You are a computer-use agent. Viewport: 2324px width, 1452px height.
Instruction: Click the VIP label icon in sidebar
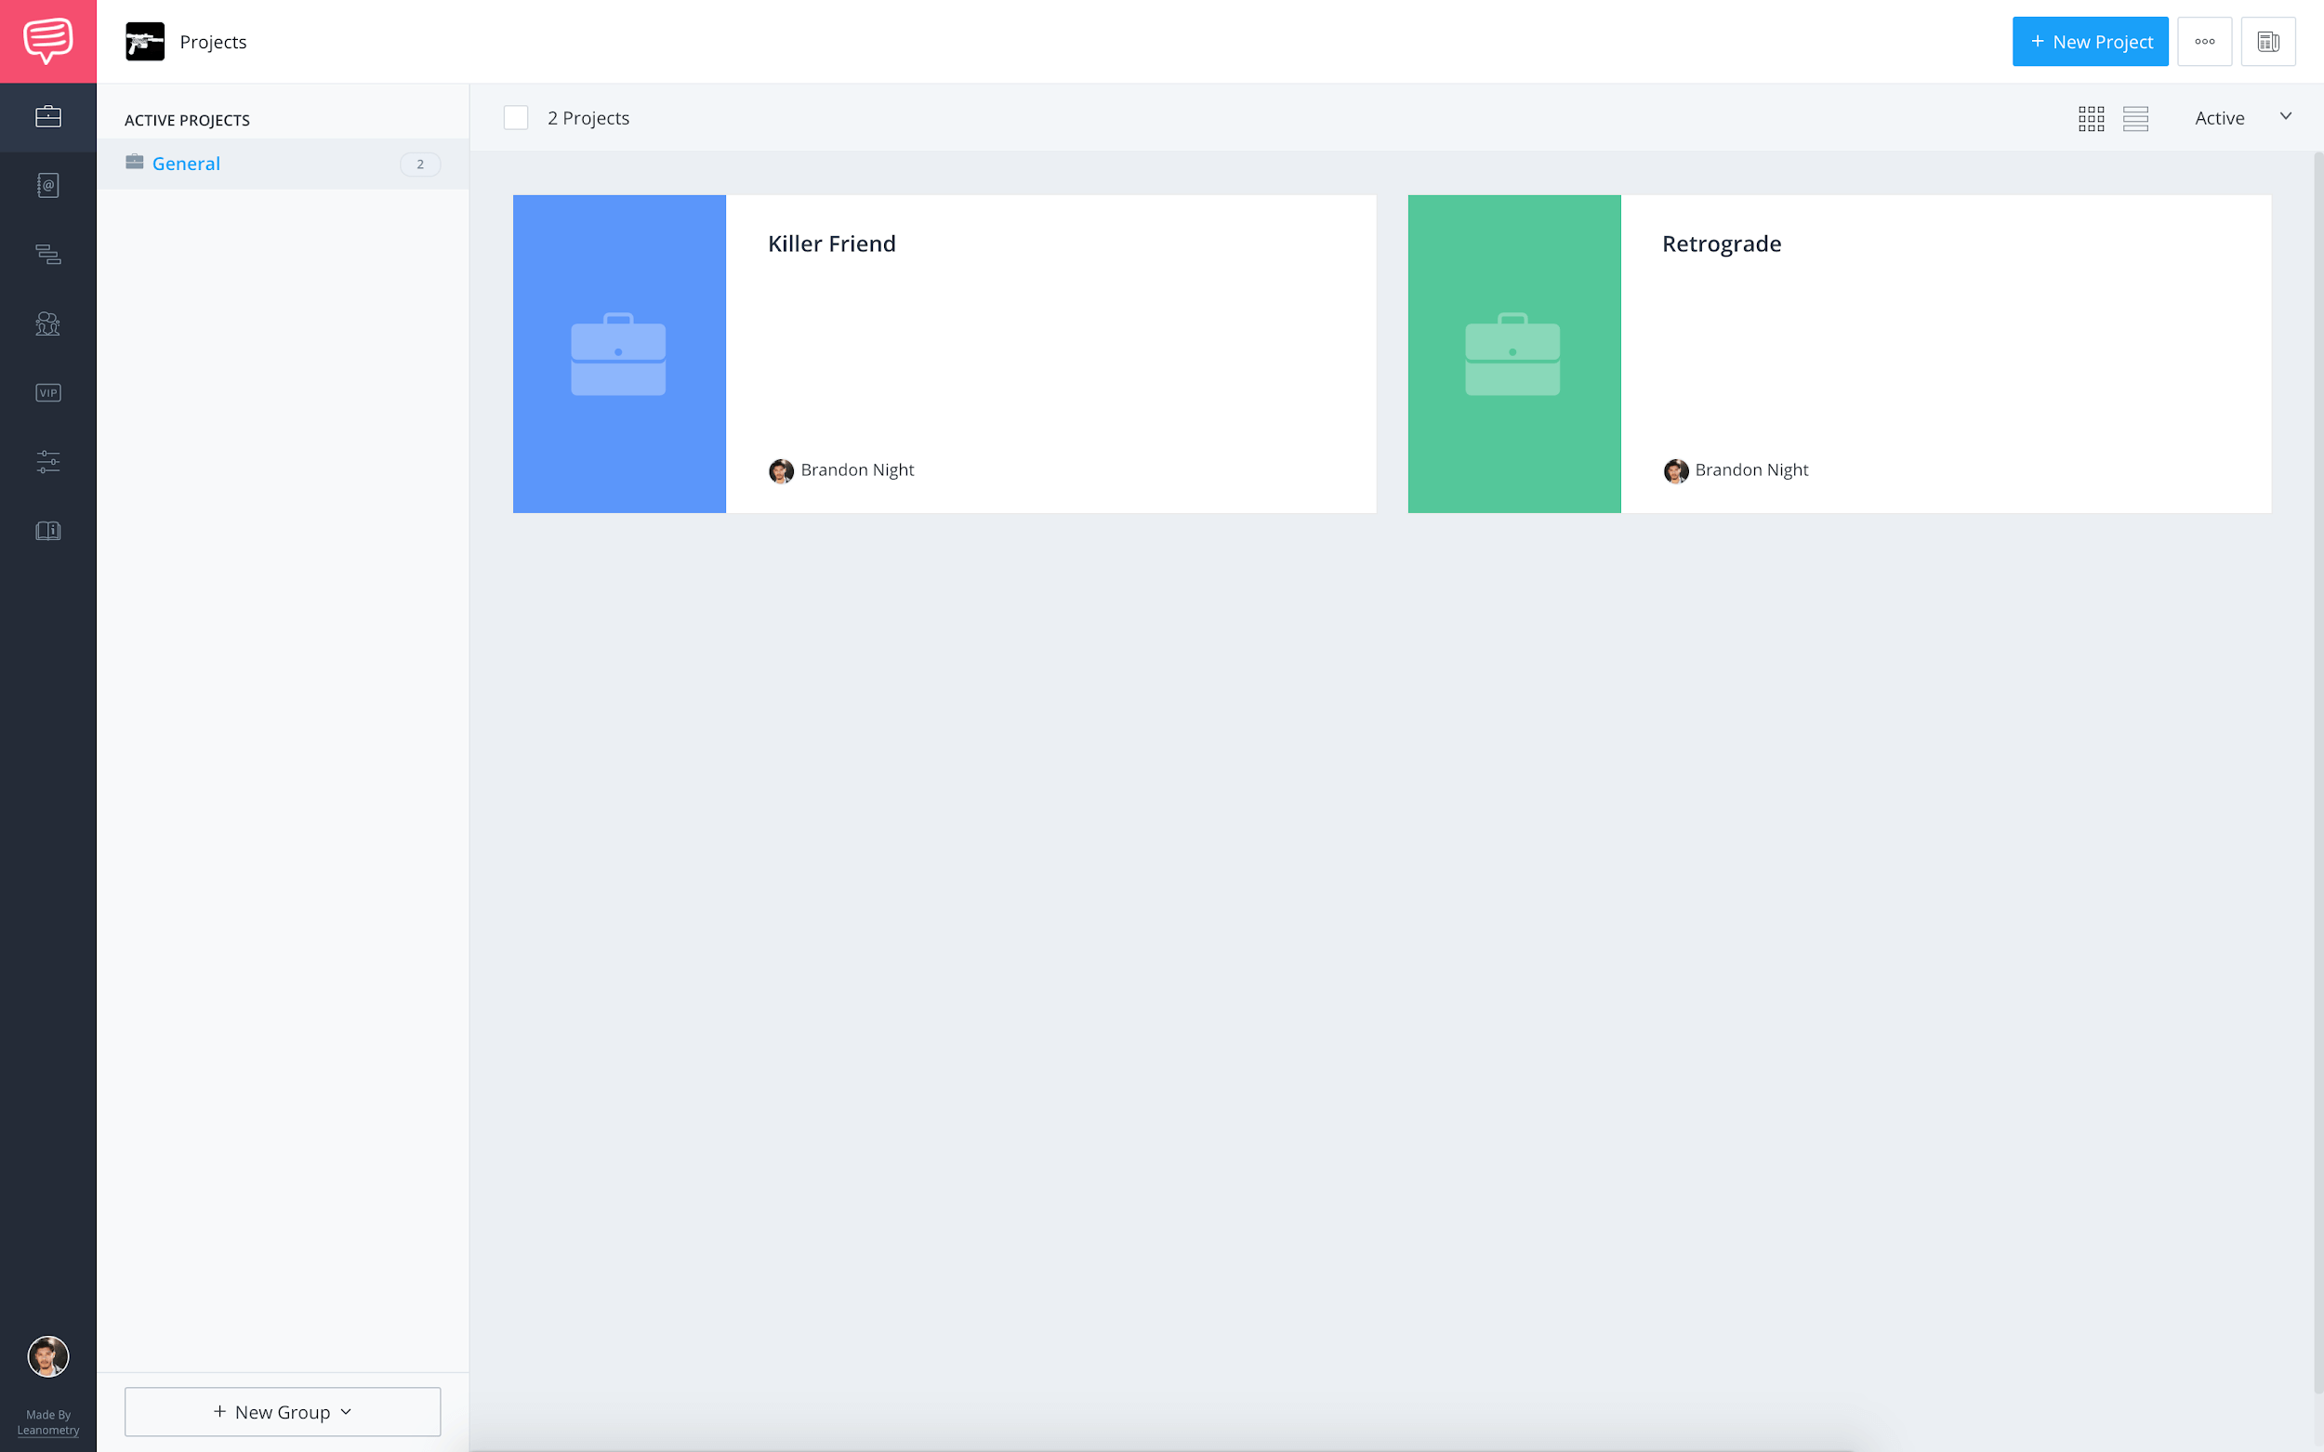point(46,393)
